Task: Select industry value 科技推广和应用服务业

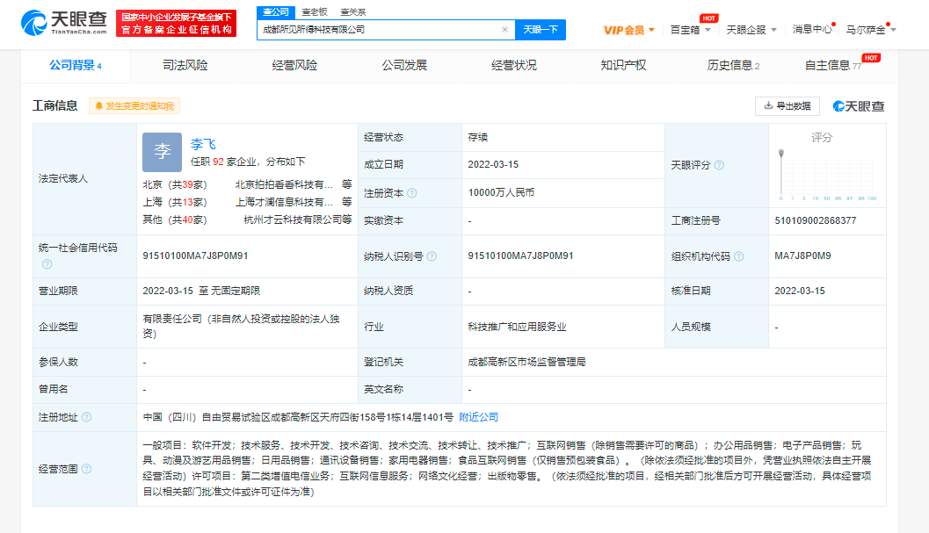Action: tap(517, 327)
